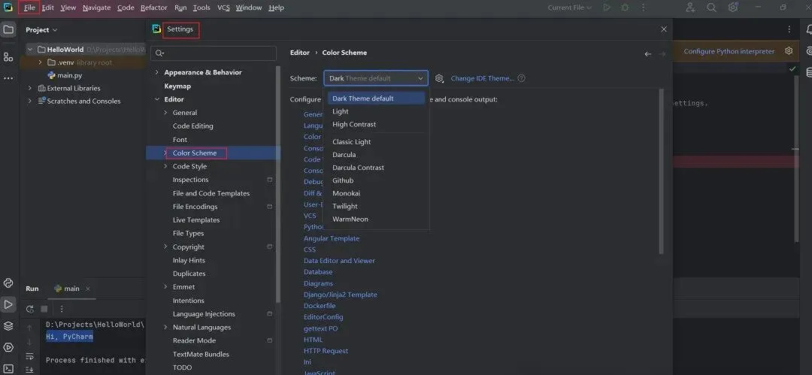Viewport: 812px width, 375px height.
Task: Expand the Code Style settings node
Action: (x=165, y=166)
